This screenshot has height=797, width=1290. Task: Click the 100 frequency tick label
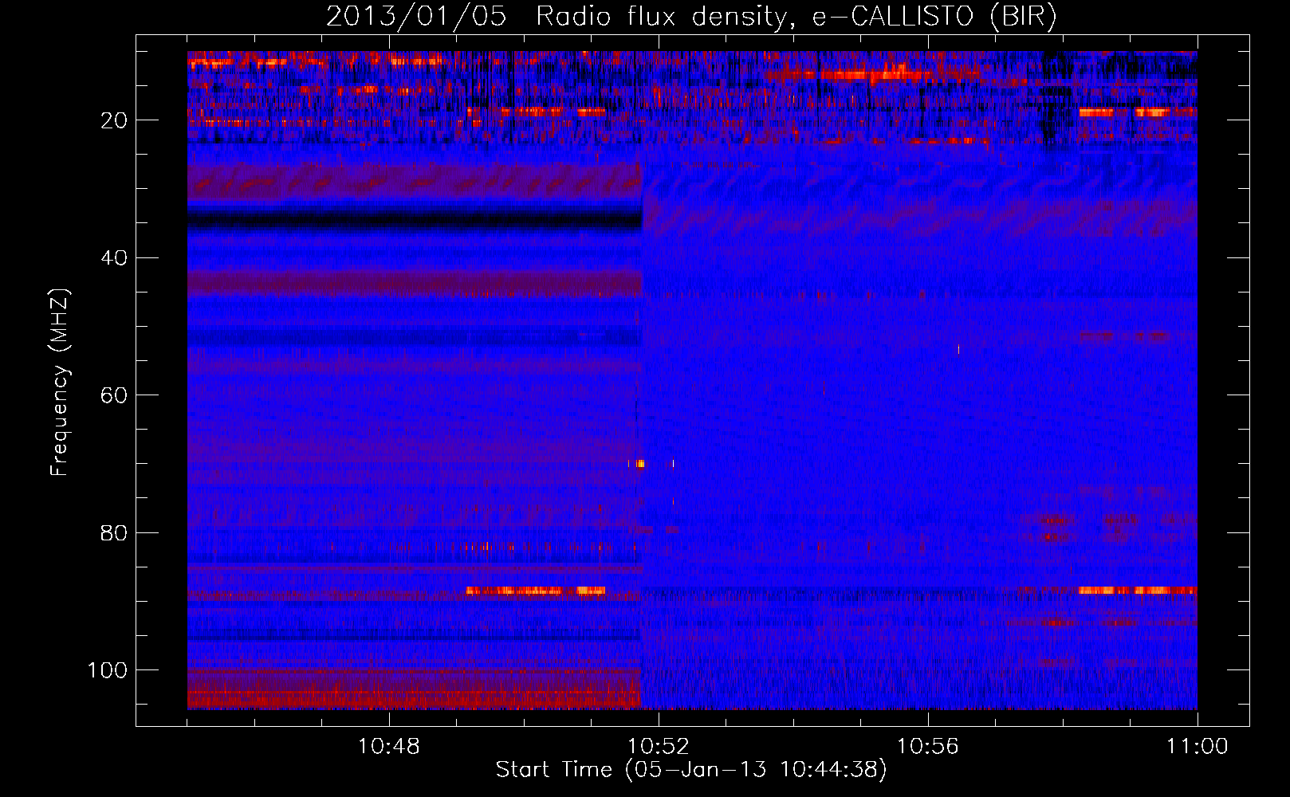click(x=108, y=670)
